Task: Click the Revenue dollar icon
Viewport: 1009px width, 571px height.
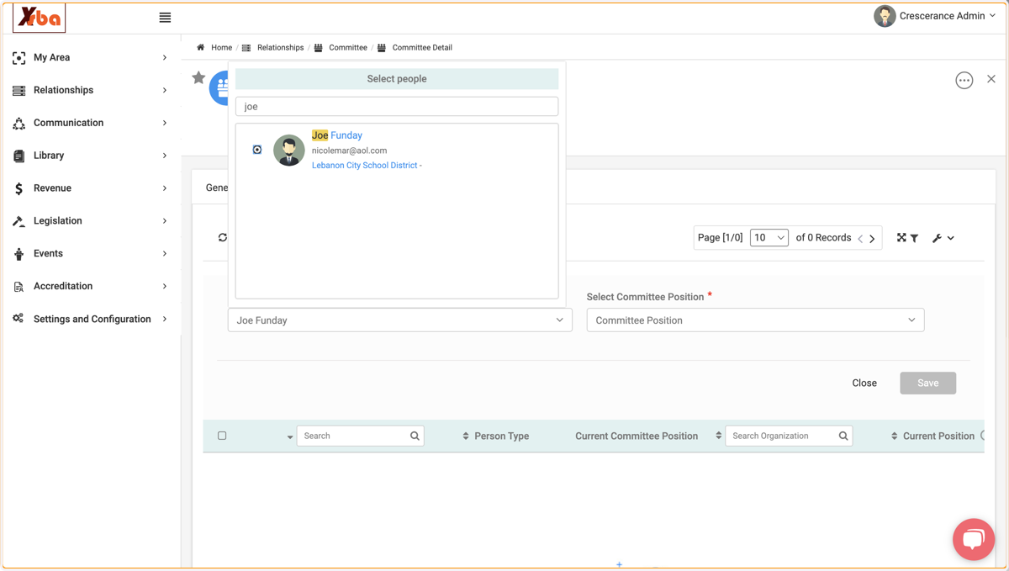Action: (18, 188)
